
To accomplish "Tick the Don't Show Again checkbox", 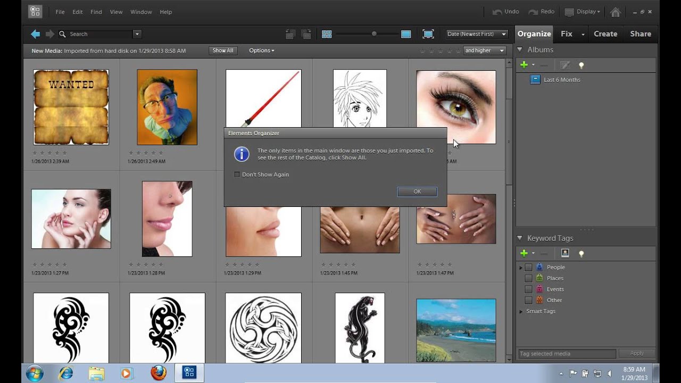I will tap(237, 174).
